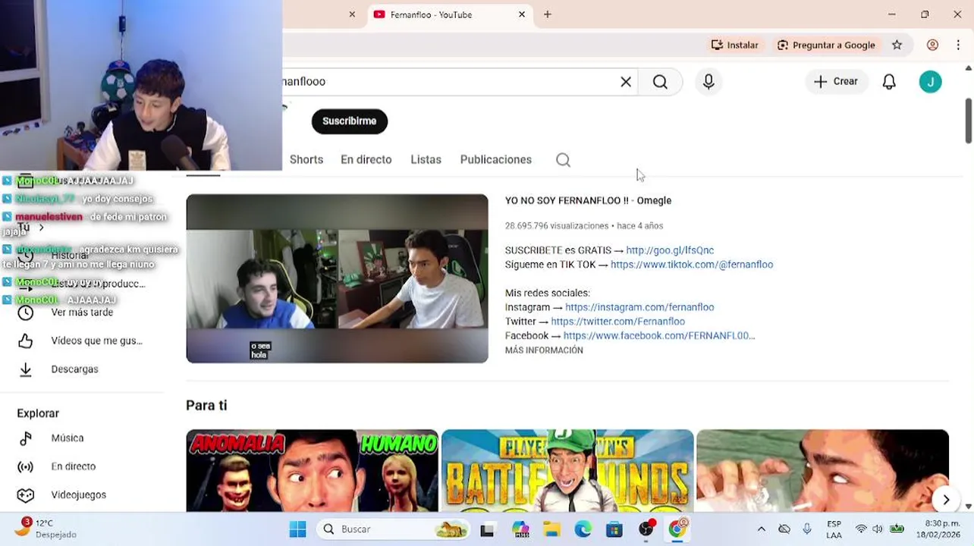Start voice search with the microphone icon
This screenshot has height=546, width=974.
(709, 82)
